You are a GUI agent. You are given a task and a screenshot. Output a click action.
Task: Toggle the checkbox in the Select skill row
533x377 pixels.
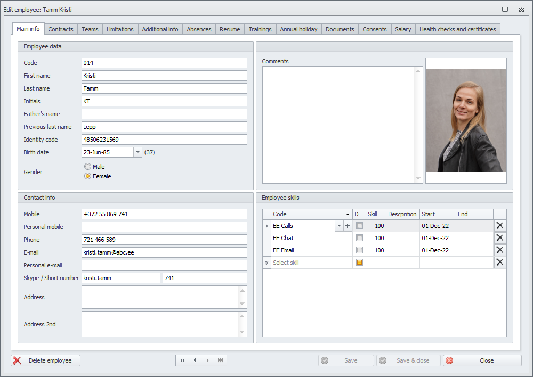point(359,262)
